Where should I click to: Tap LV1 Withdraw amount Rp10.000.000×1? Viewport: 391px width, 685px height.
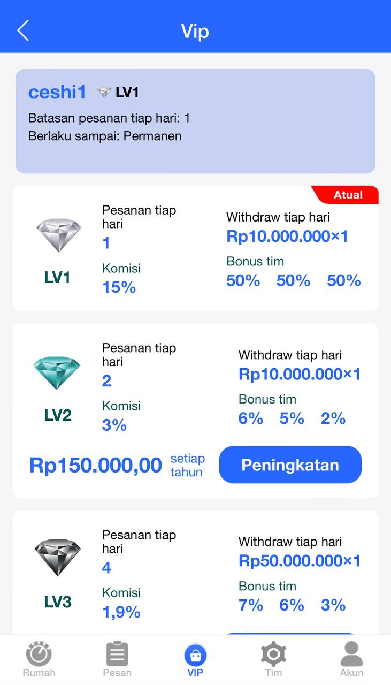[287, 236]
